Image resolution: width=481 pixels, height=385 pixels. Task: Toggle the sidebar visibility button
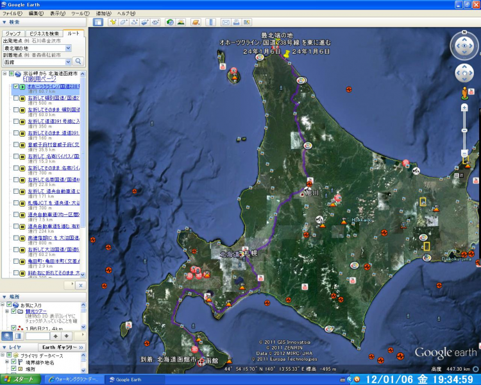click(x=98, y=22)
